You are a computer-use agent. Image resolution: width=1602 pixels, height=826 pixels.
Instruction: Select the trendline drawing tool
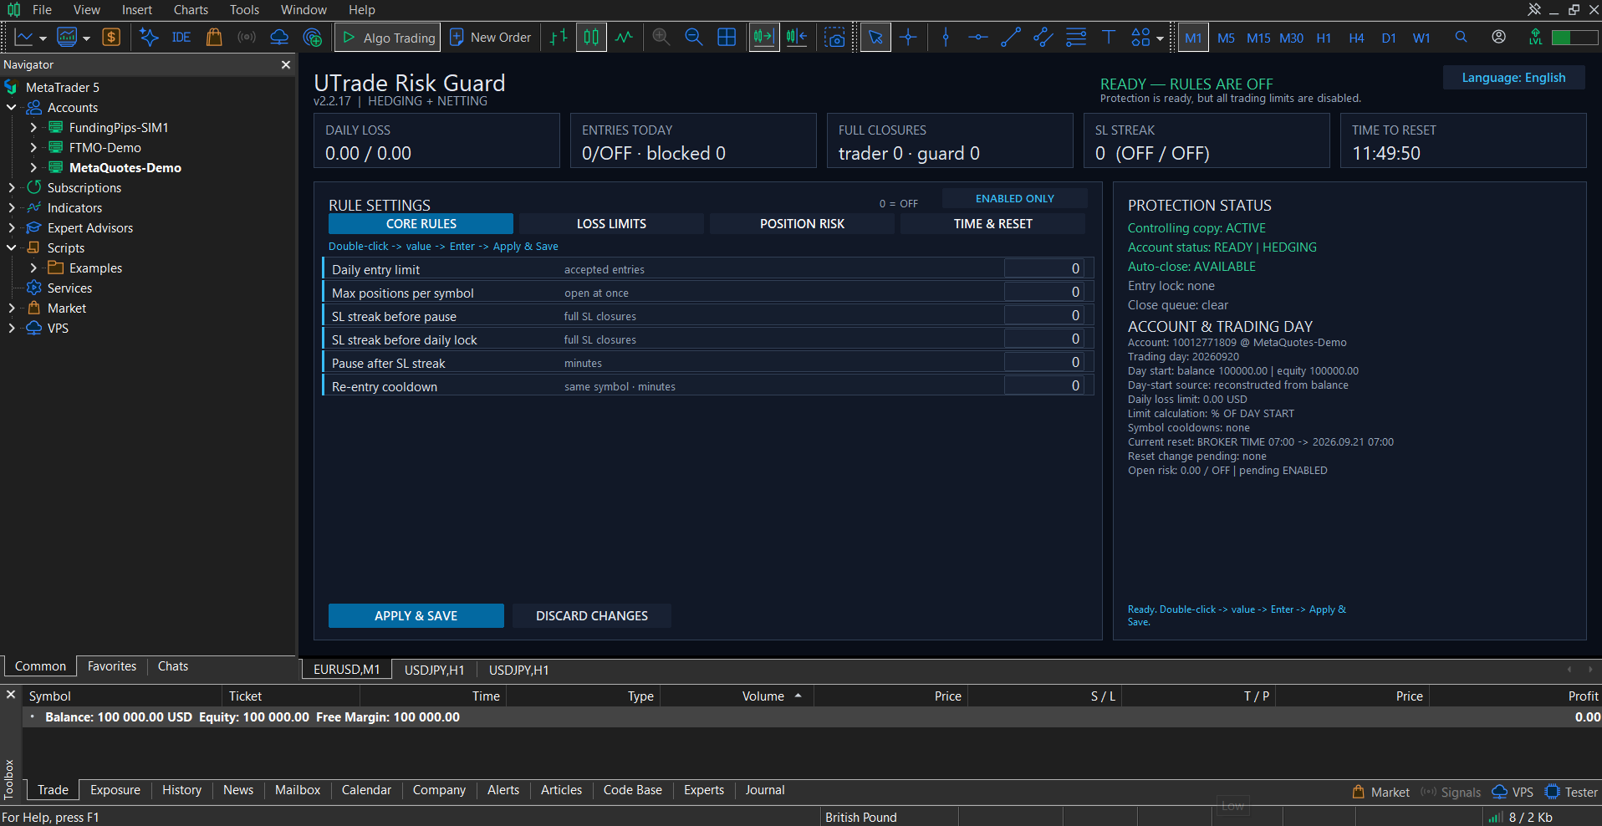[x=1010, y=38]
